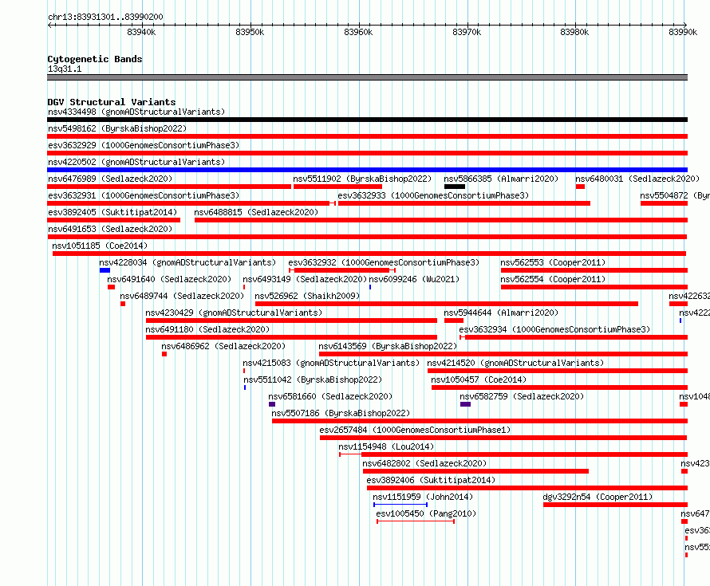Select purple nsv6581660 variant bar
This screenshot has height=586, width=710.
click(x=272, y=404)
